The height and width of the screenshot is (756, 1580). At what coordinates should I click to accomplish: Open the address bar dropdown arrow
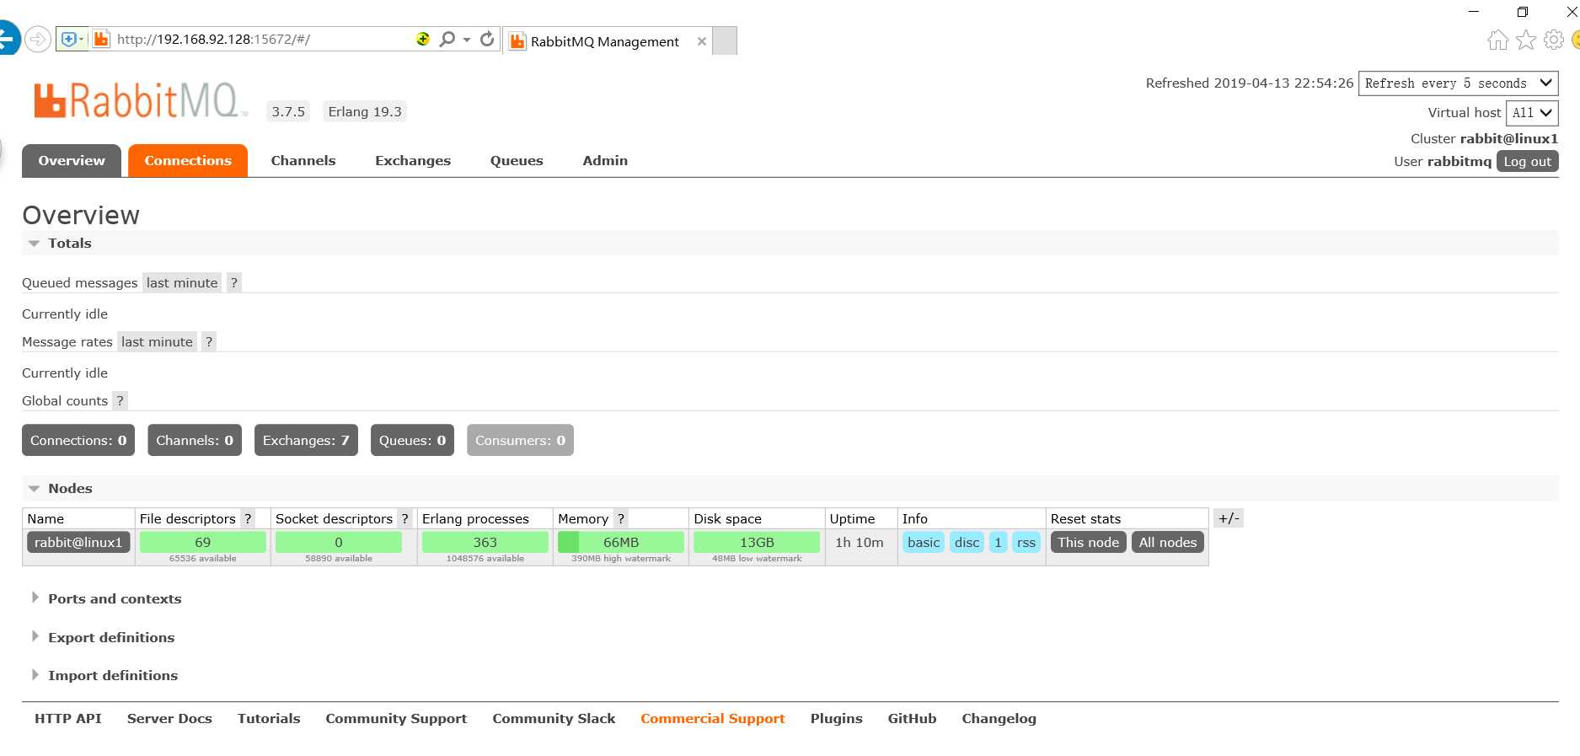click(x=467, y=40)
